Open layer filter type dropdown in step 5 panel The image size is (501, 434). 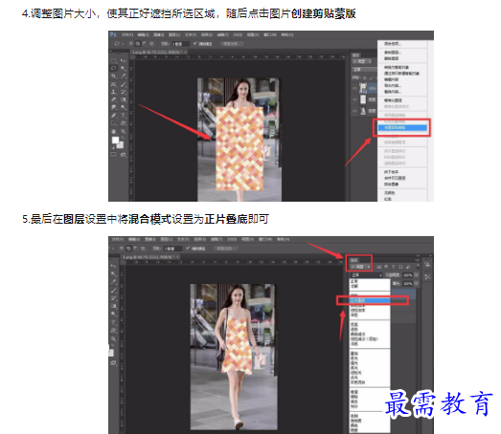tap(360, 267)
